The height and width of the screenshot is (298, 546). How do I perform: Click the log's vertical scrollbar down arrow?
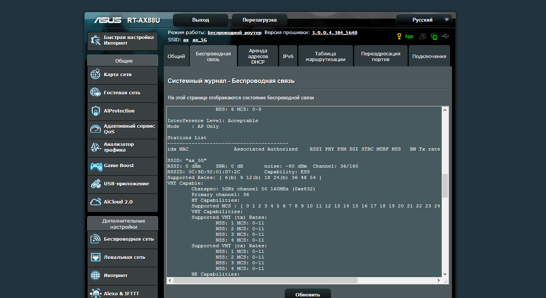[445, 274]
